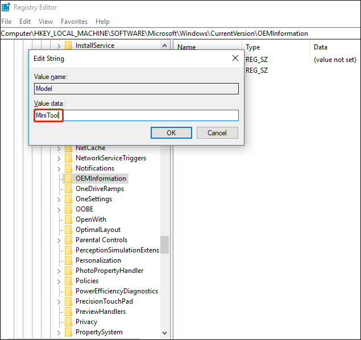Click the OEMInformation folder icon
Screen dimensions: 361x340
click(x=68, y=179)
